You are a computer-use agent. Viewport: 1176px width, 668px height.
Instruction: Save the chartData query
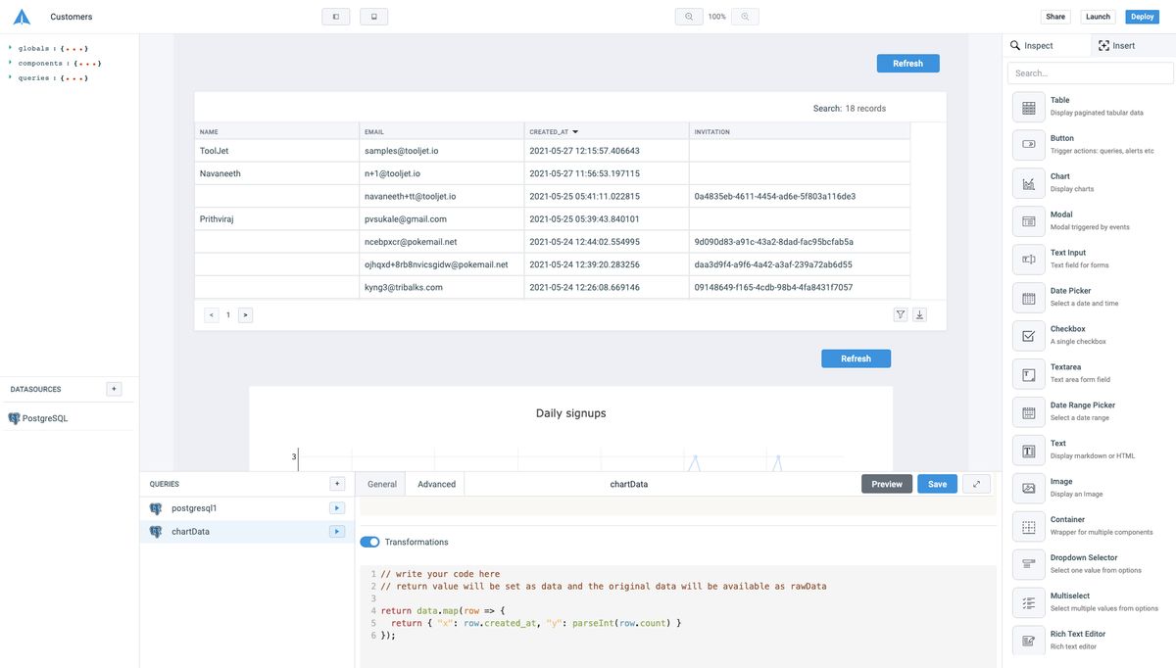[x=937, y=484]
